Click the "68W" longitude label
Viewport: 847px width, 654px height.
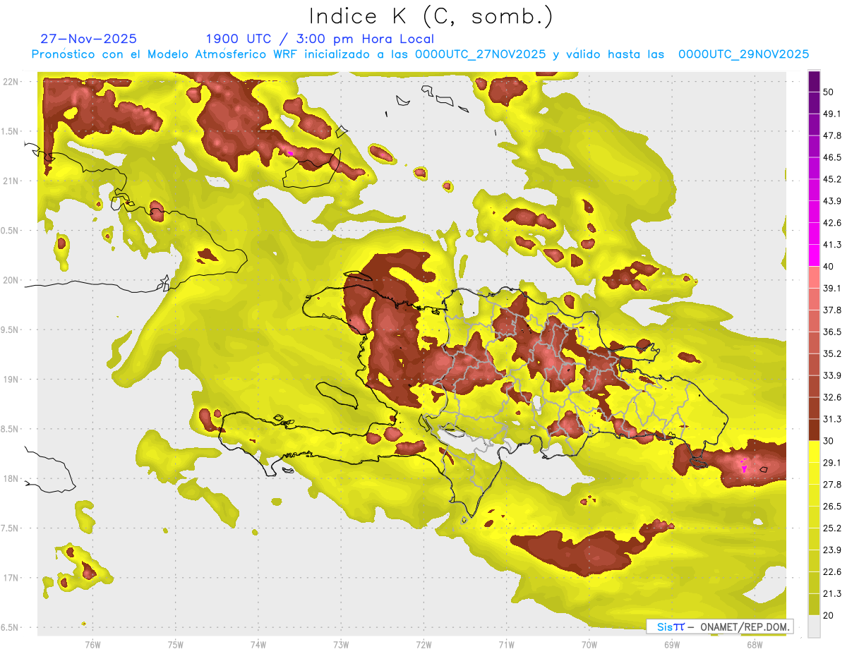755,643
